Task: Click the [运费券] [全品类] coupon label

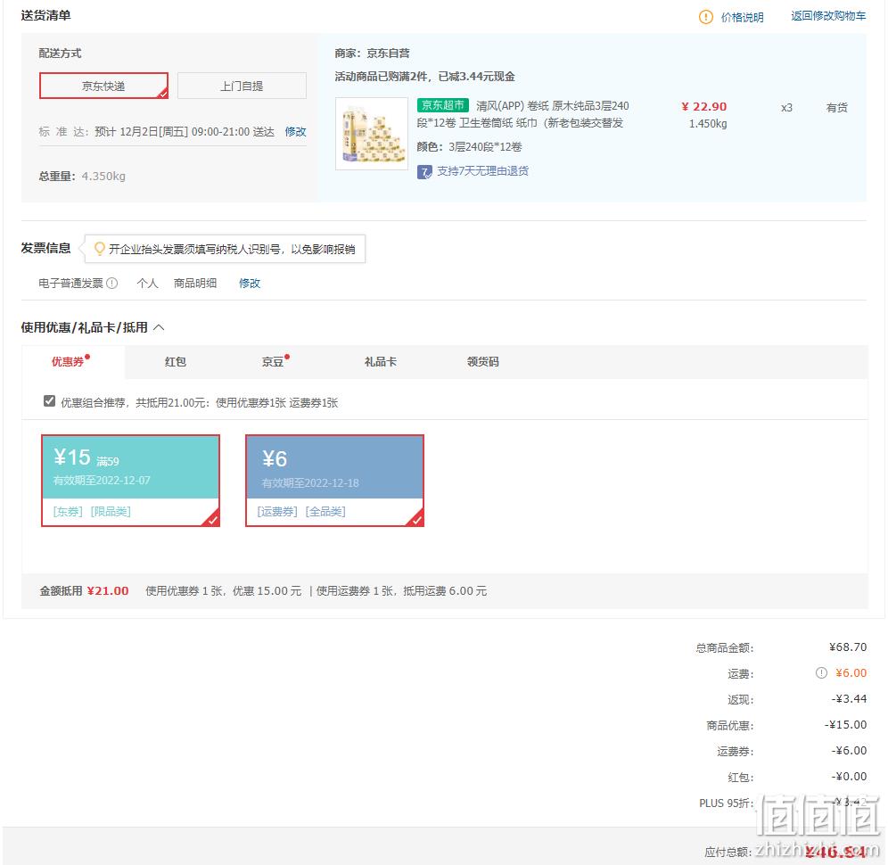Action: pyautogui.click(x=301, y=512)
